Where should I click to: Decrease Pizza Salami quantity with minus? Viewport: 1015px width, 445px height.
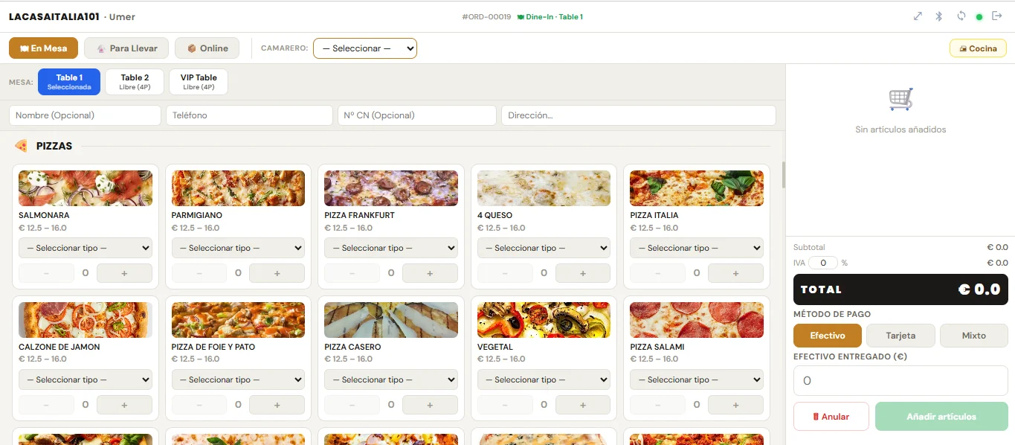[x=657, y=405]
